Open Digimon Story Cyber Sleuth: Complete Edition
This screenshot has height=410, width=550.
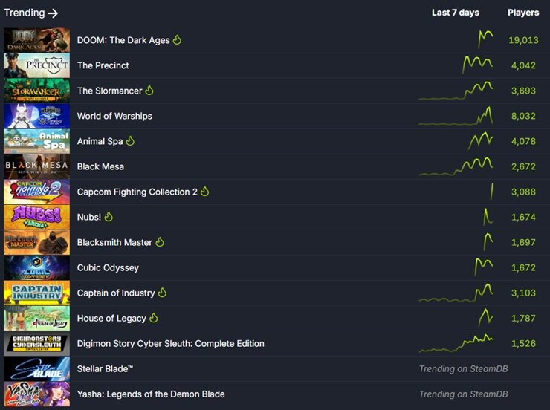click(171, 343)
